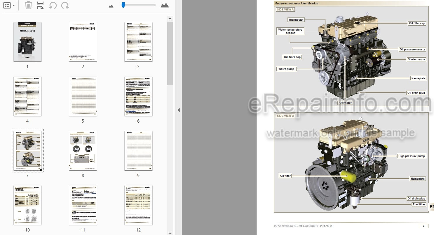Select page 9 thumbnail
Viewport: 434px width, 235px height.
(138, 151)
